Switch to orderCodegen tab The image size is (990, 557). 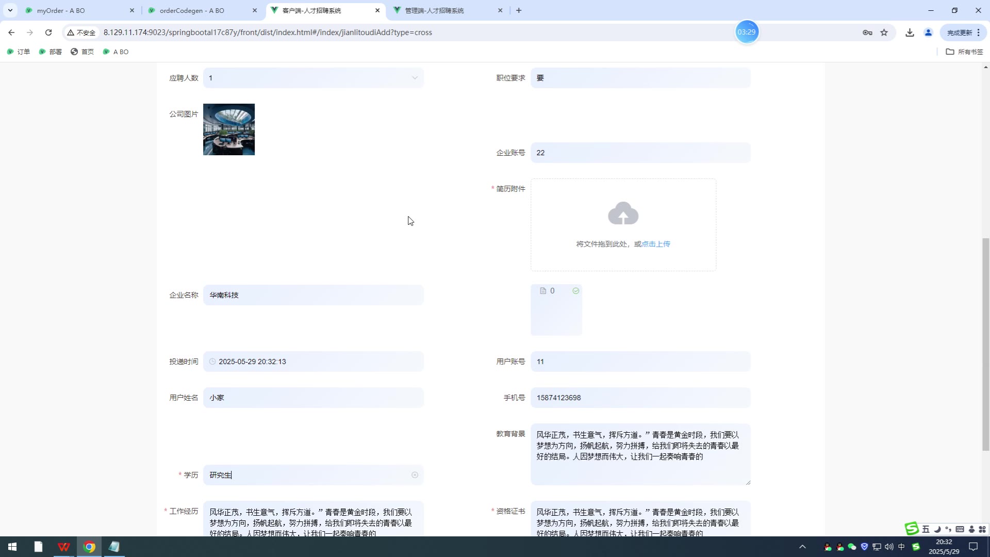[192, 10]
